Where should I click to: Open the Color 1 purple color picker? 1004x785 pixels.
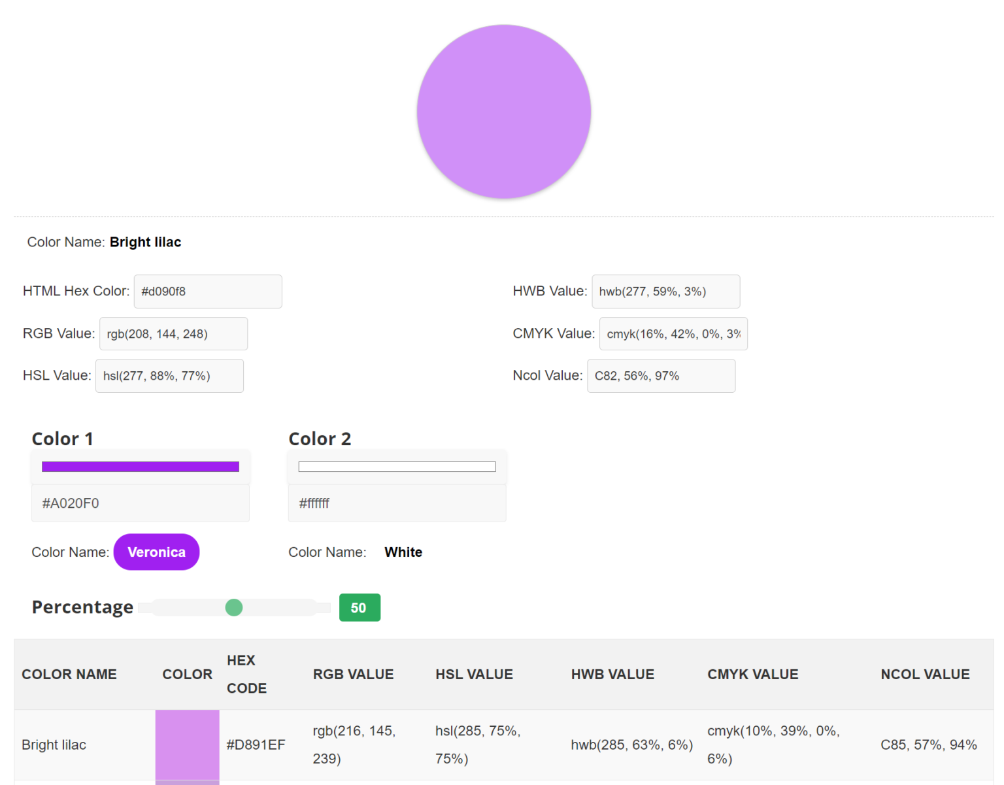(x=141, y=467)
